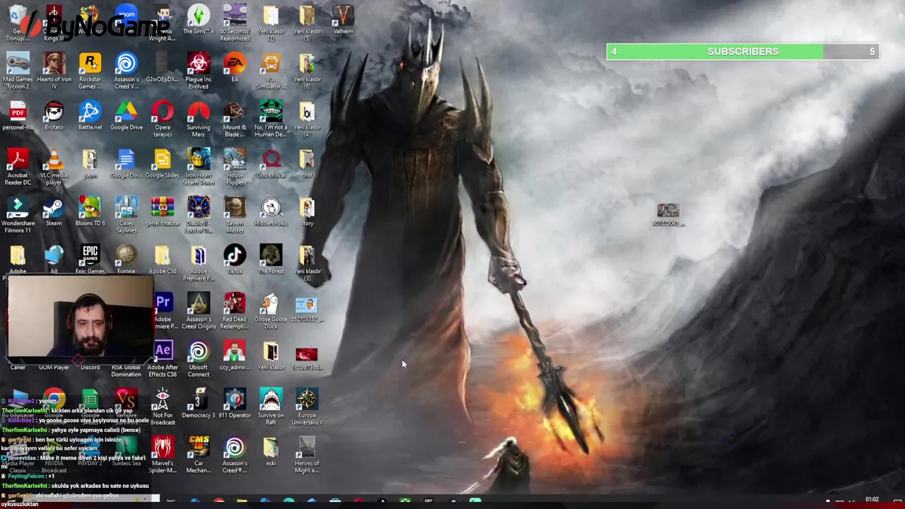Click the webcam overlay feed
Screen dimensions: 905x509
coord(80,316)
